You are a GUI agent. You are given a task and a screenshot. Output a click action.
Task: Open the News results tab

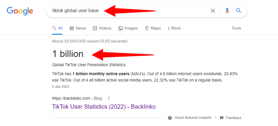[78, 28]
